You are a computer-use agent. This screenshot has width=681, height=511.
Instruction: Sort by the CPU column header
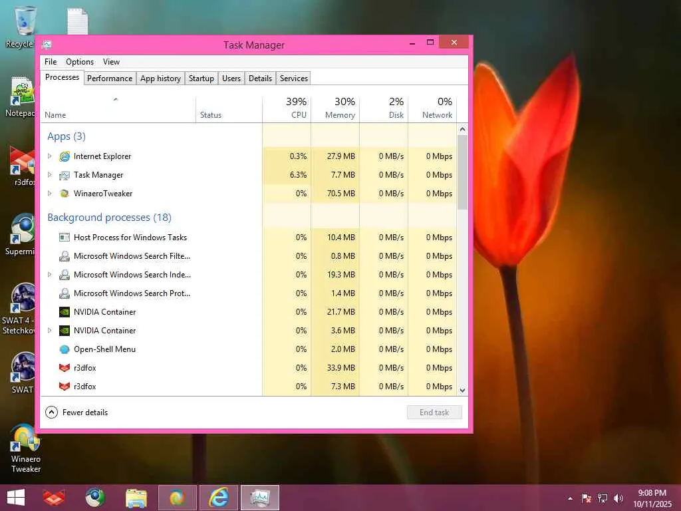click(287, 108)
